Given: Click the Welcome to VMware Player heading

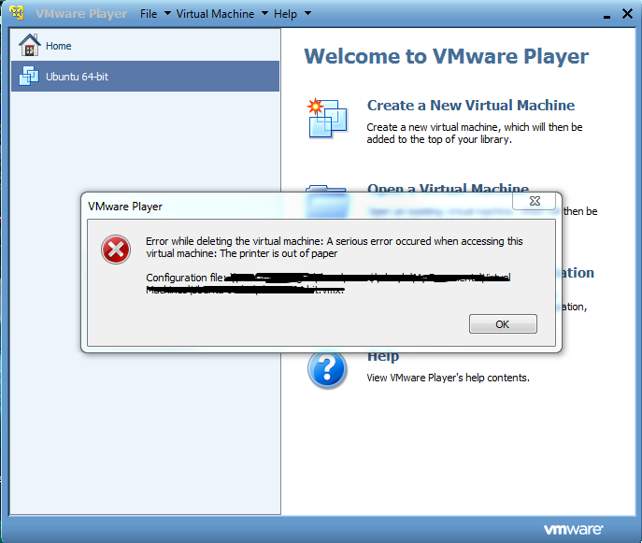Looking at the screenshot, I should (x=447, y=56).
